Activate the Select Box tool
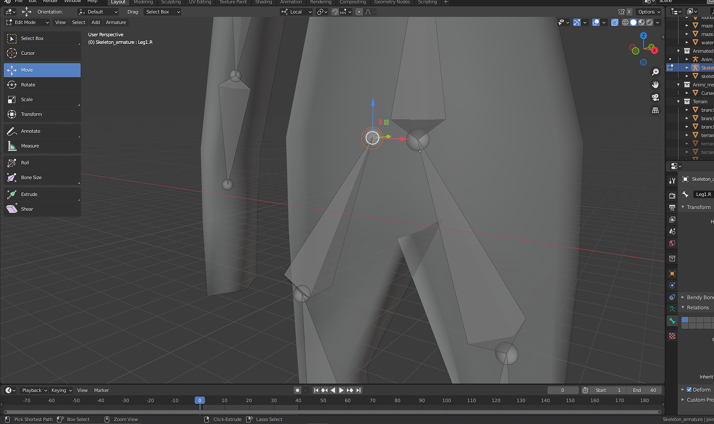The width and height of the screenshot is (714, 424). [42, 38]
